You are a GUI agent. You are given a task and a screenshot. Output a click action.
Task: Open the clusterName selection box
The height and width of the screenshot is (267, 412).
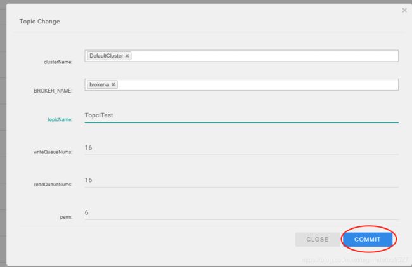point(241,56)
